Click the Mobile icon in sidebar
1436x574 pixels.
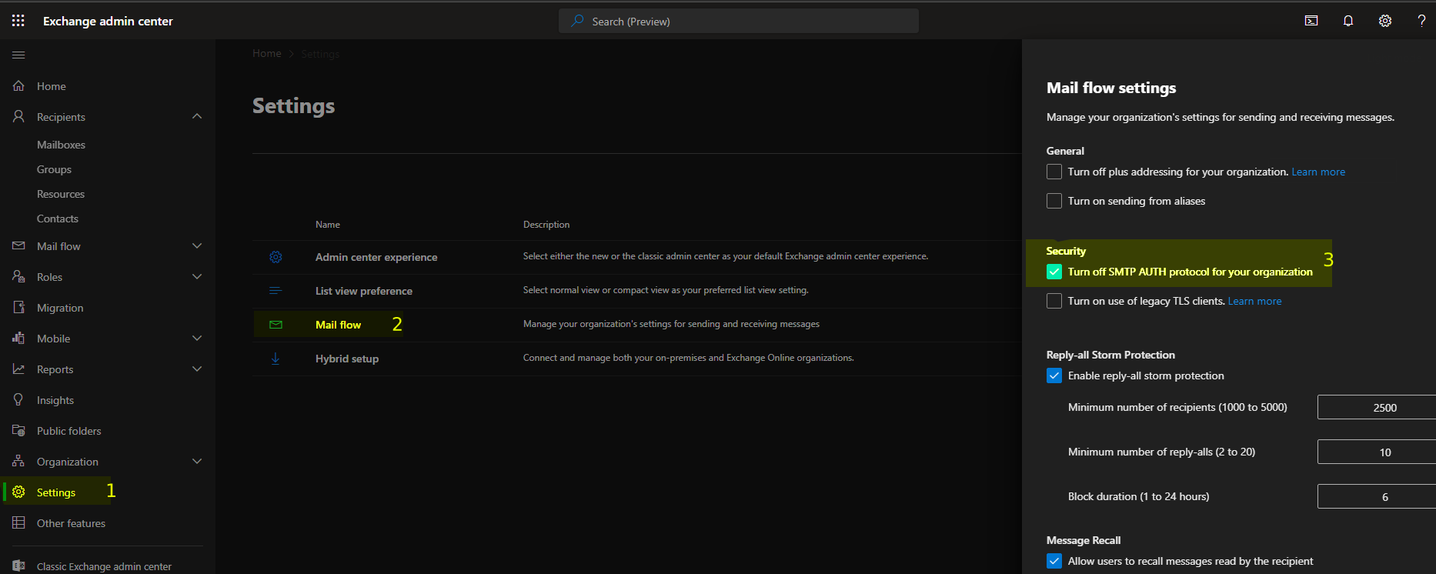pyautogui.click(x=18, y=338)
